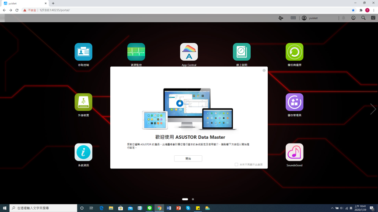Go to the next desktop page arrow
Viewport: 378px width, 212px height.
coord(373,109)
